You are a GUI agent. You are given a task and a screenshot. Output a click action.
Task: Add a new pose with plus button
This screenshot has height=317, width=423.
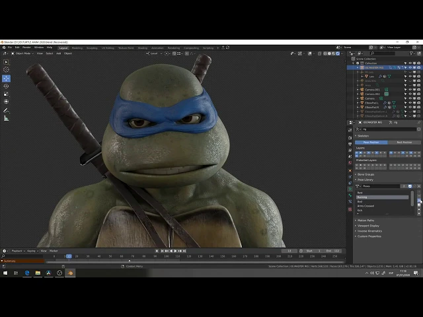[419, 192]
